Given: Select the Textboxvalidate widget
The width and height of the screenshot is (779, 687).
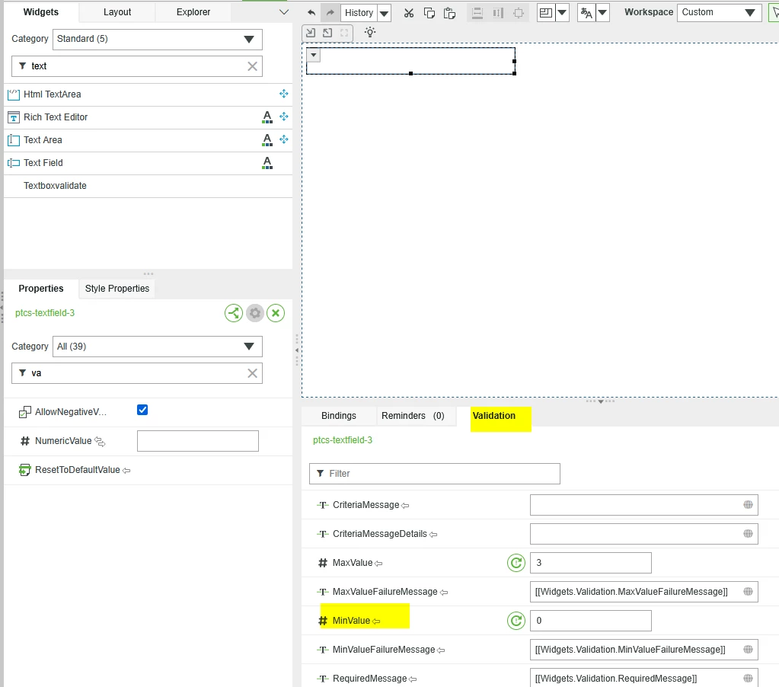Looking at the screenshot, I should pyautogui.click(x=148, y=186).
